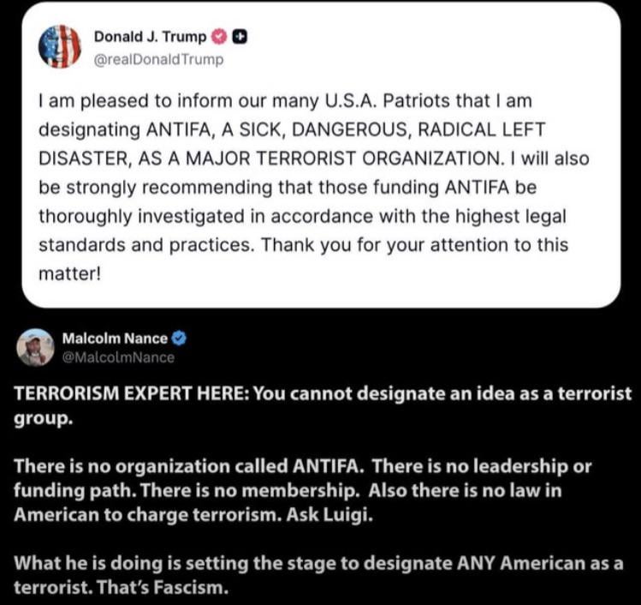The width and height of the screenshot is (641, 605).
Task: Open Donald J. Trump's profile picture
Action: [59, 46]
